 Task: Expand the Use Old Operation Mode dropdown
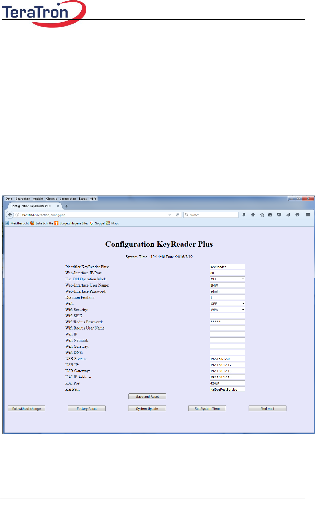coord(227,279)
